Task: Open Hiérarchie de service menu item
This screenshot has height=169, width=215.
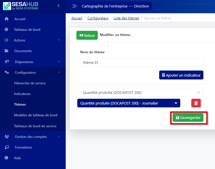Action: click(x=30, y=83)
